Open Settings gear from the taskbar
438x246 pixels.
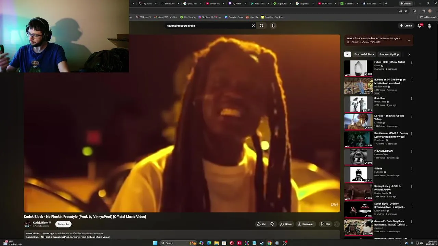click(277, 243)
